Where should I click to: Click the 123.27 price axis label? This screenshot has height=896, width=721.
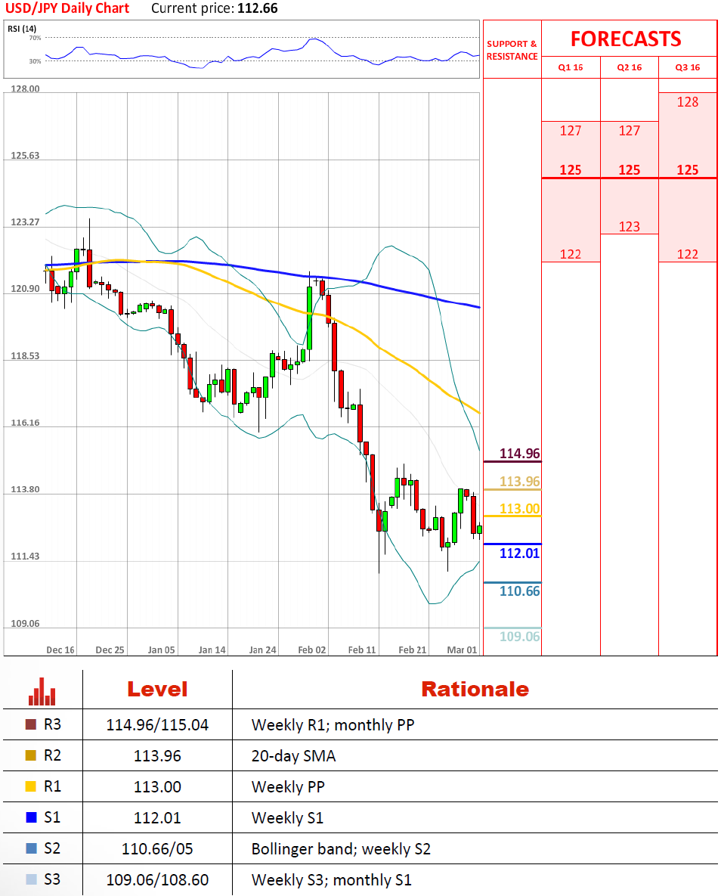(x=25, y=222)
